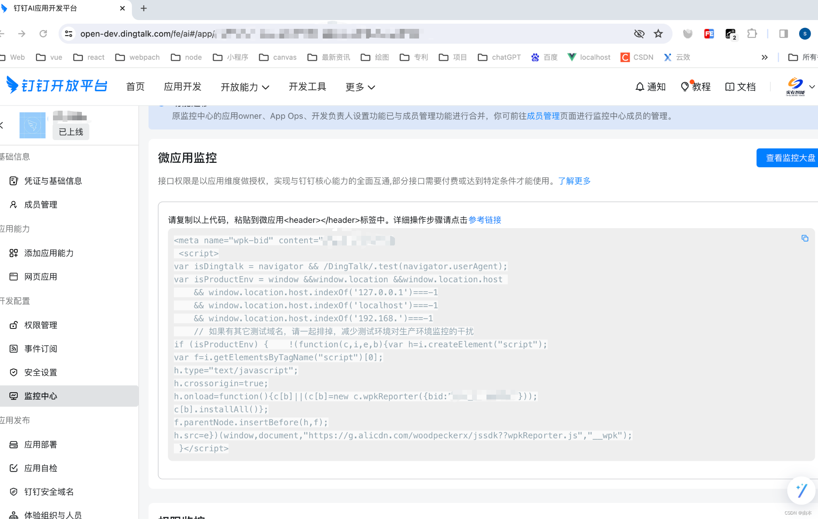Open a new browser tab
818x519 pixels.
(x=144, y=8)
